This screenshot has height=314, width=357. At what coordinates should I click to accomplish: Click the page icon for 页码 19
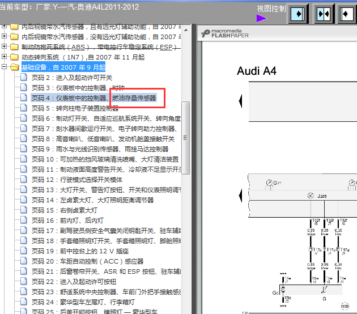point(24,251)
